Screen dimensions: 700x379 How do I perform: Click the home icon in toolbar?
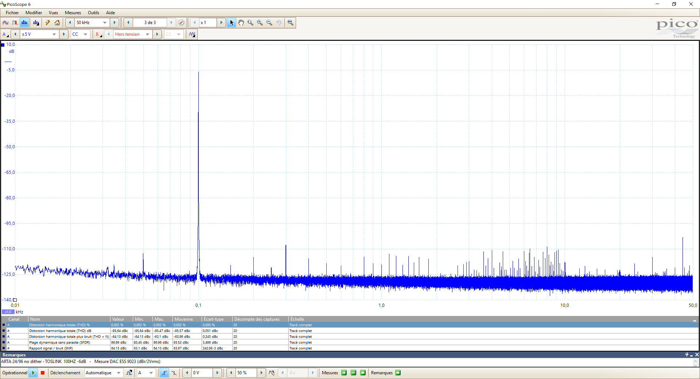57,23
